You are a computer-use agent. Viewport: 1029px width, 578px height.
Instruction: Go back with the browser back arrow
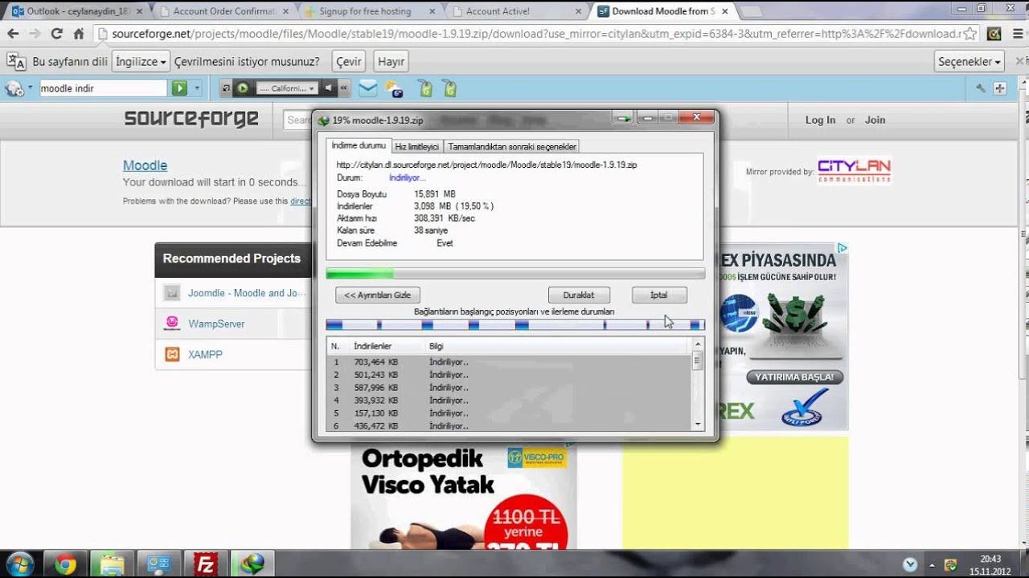[12, 34]
